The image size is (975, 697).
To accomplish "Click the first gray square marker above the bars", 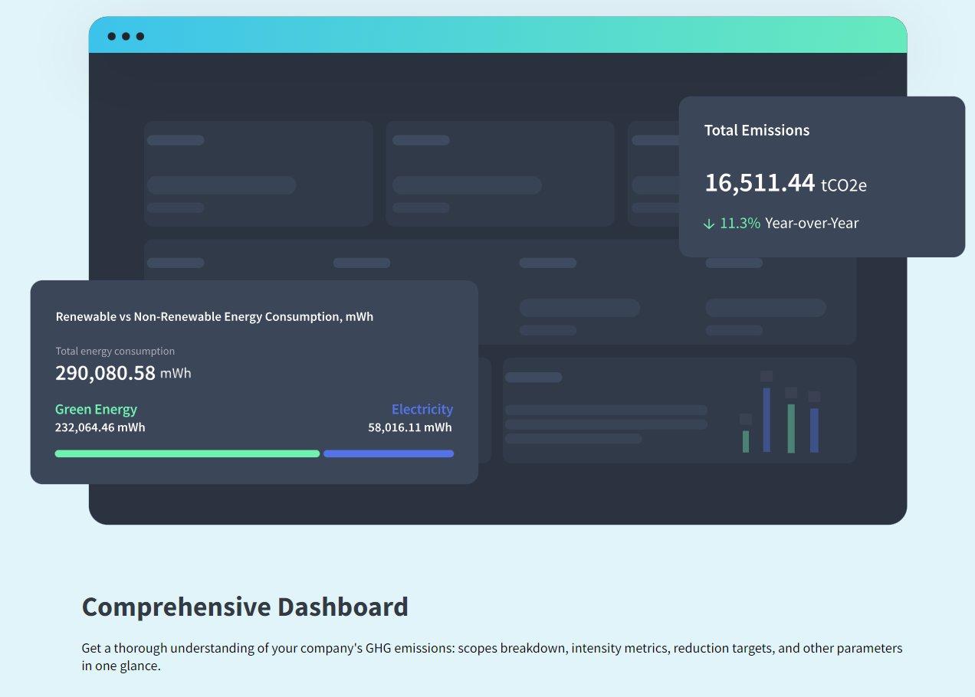I will point(746,419).
